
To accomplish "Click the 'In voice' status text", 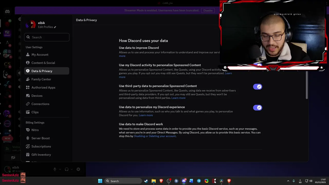I will 20,171.
